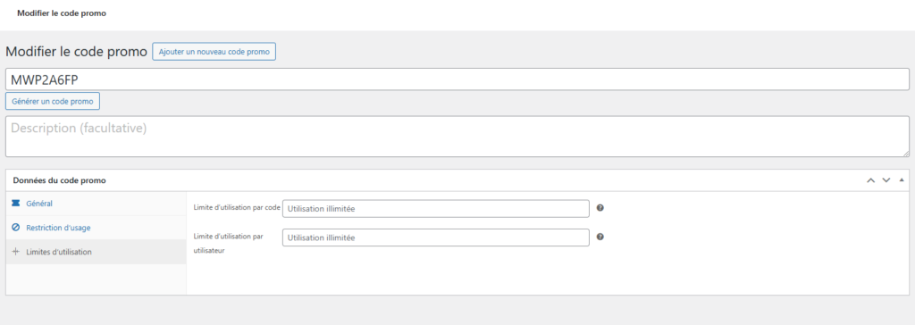The width and height of the screenshot is (915, 325).
Task: Open the Général tab
Action: coord(97,204)
